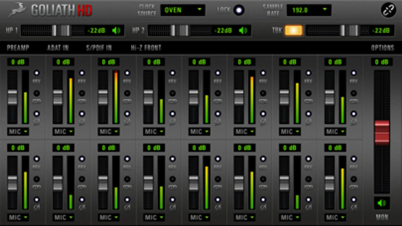Open MIC dropdown on second bottom-row channel
This screenshot has width=402, height=226.
tap(63, 217)
